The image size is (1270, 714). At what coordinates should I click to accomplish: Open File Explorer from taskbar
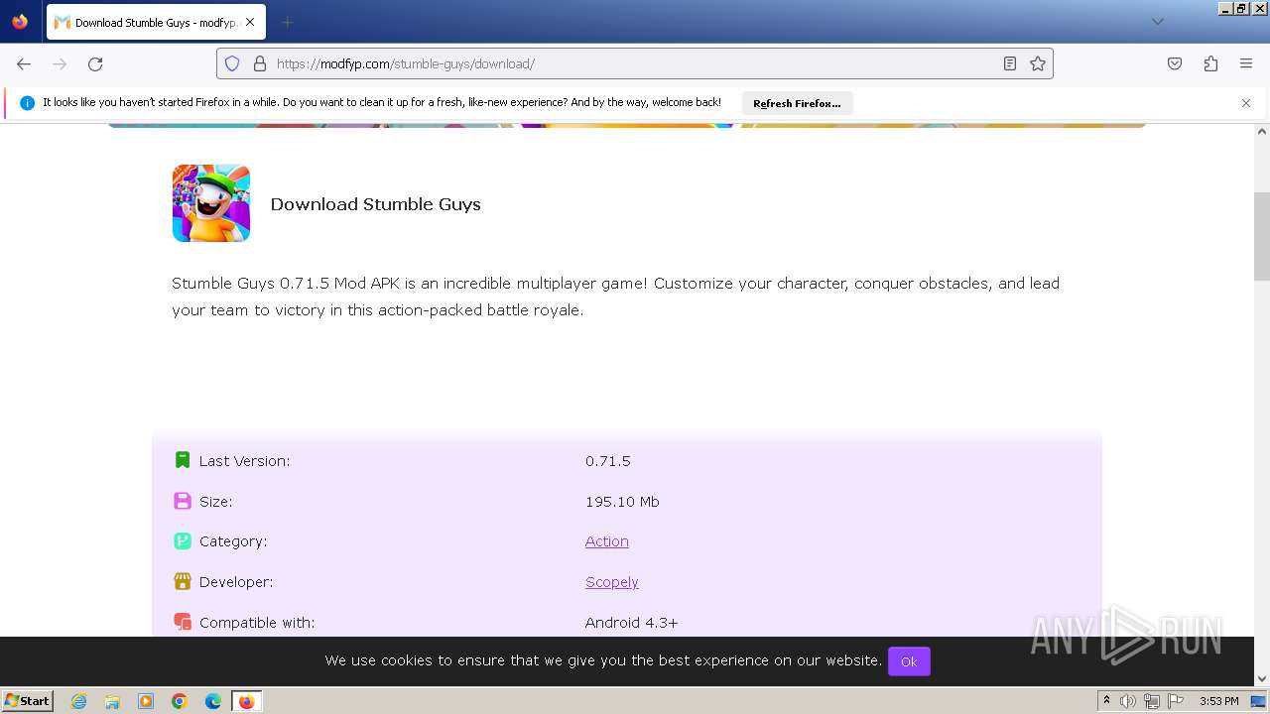[x=112, y=701]
